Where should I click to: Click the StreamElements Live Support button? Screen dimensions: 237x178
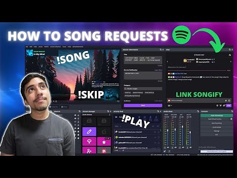[217, 151]
